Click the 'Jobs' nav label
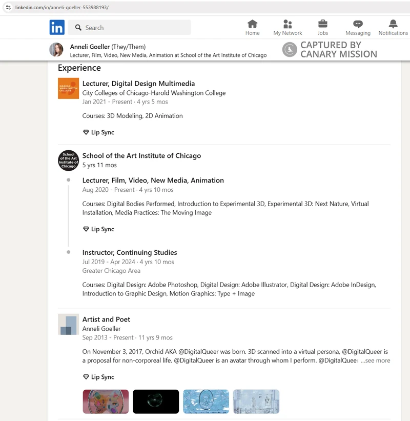 pos(323,33)
